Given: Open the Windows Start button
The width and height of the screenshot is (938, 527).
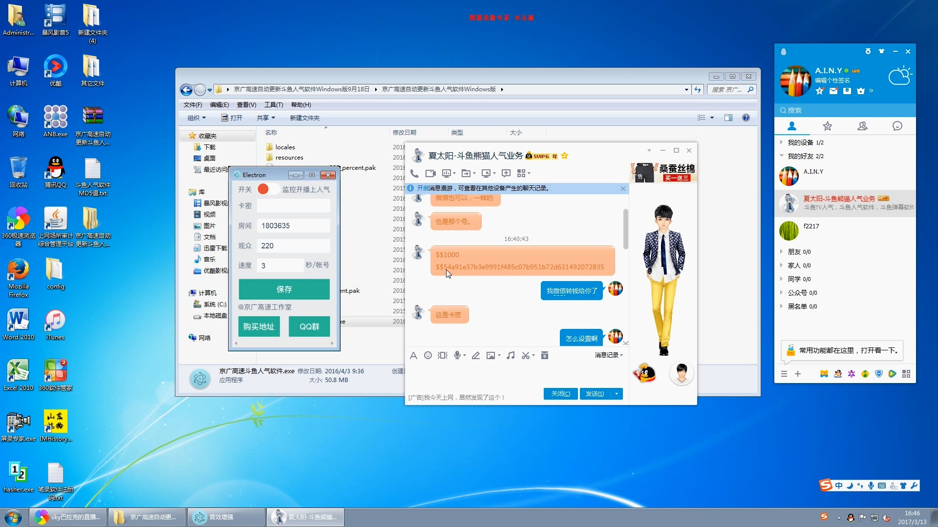Looking at the screenshot, I should point(13,517).
